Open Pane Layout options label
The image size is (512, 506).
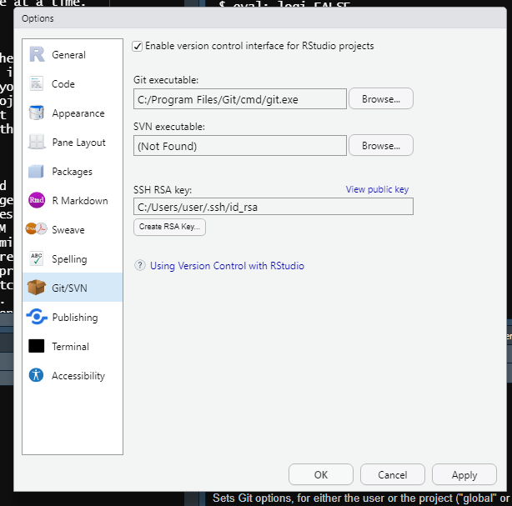tap(78, 143)
